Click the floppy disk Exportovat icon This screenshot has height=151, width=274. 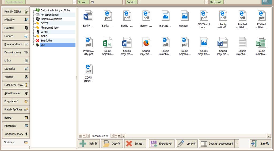(154, 144)
